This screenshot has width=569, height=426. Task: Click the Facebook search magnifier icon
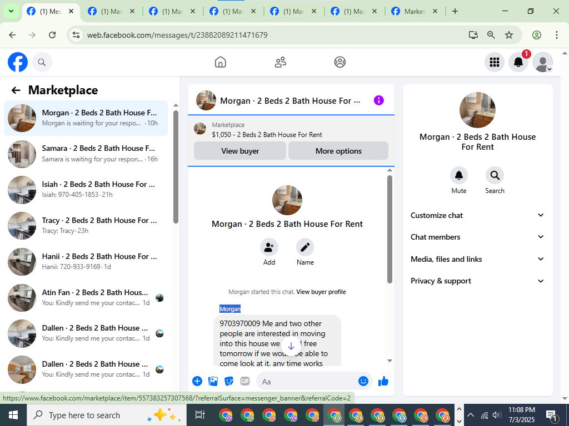42,62
